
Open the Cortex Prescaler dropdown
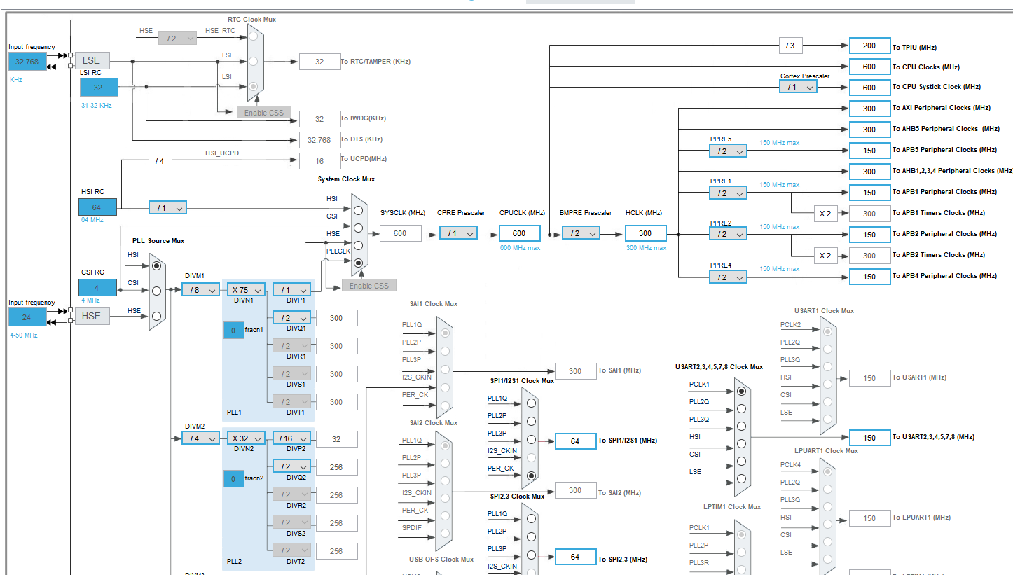tap(797, 86)
